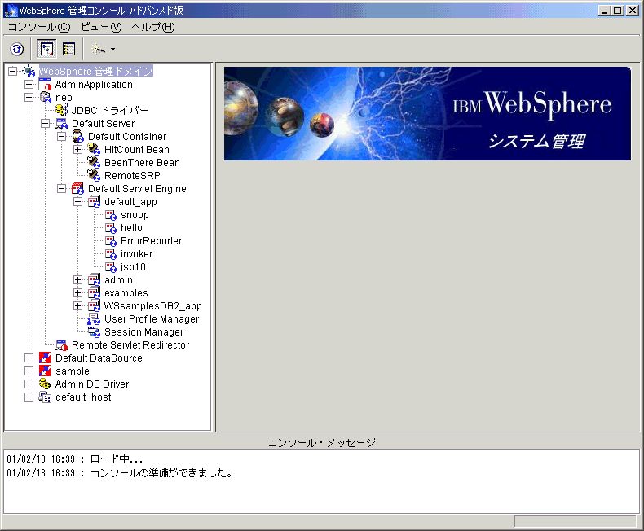Image resolution: width=644 pixels, height=531 pixels.
Task: Click the Default Server icon
Action: [61, 124]
